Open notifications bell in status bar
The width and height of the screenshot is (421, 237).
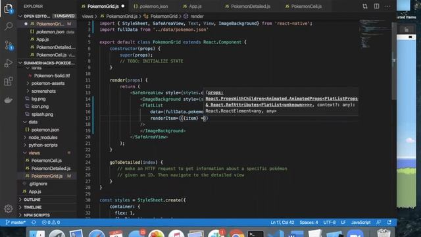click(389, 223)
